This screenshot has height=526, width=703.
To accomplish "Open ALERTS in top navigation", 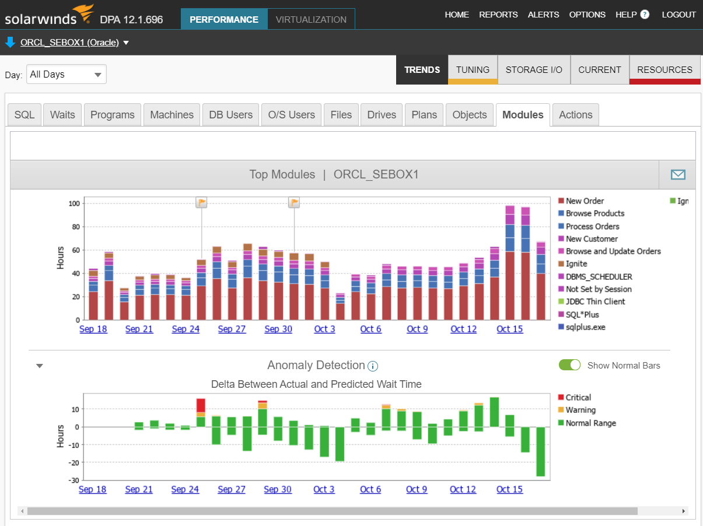I will 543,15.
